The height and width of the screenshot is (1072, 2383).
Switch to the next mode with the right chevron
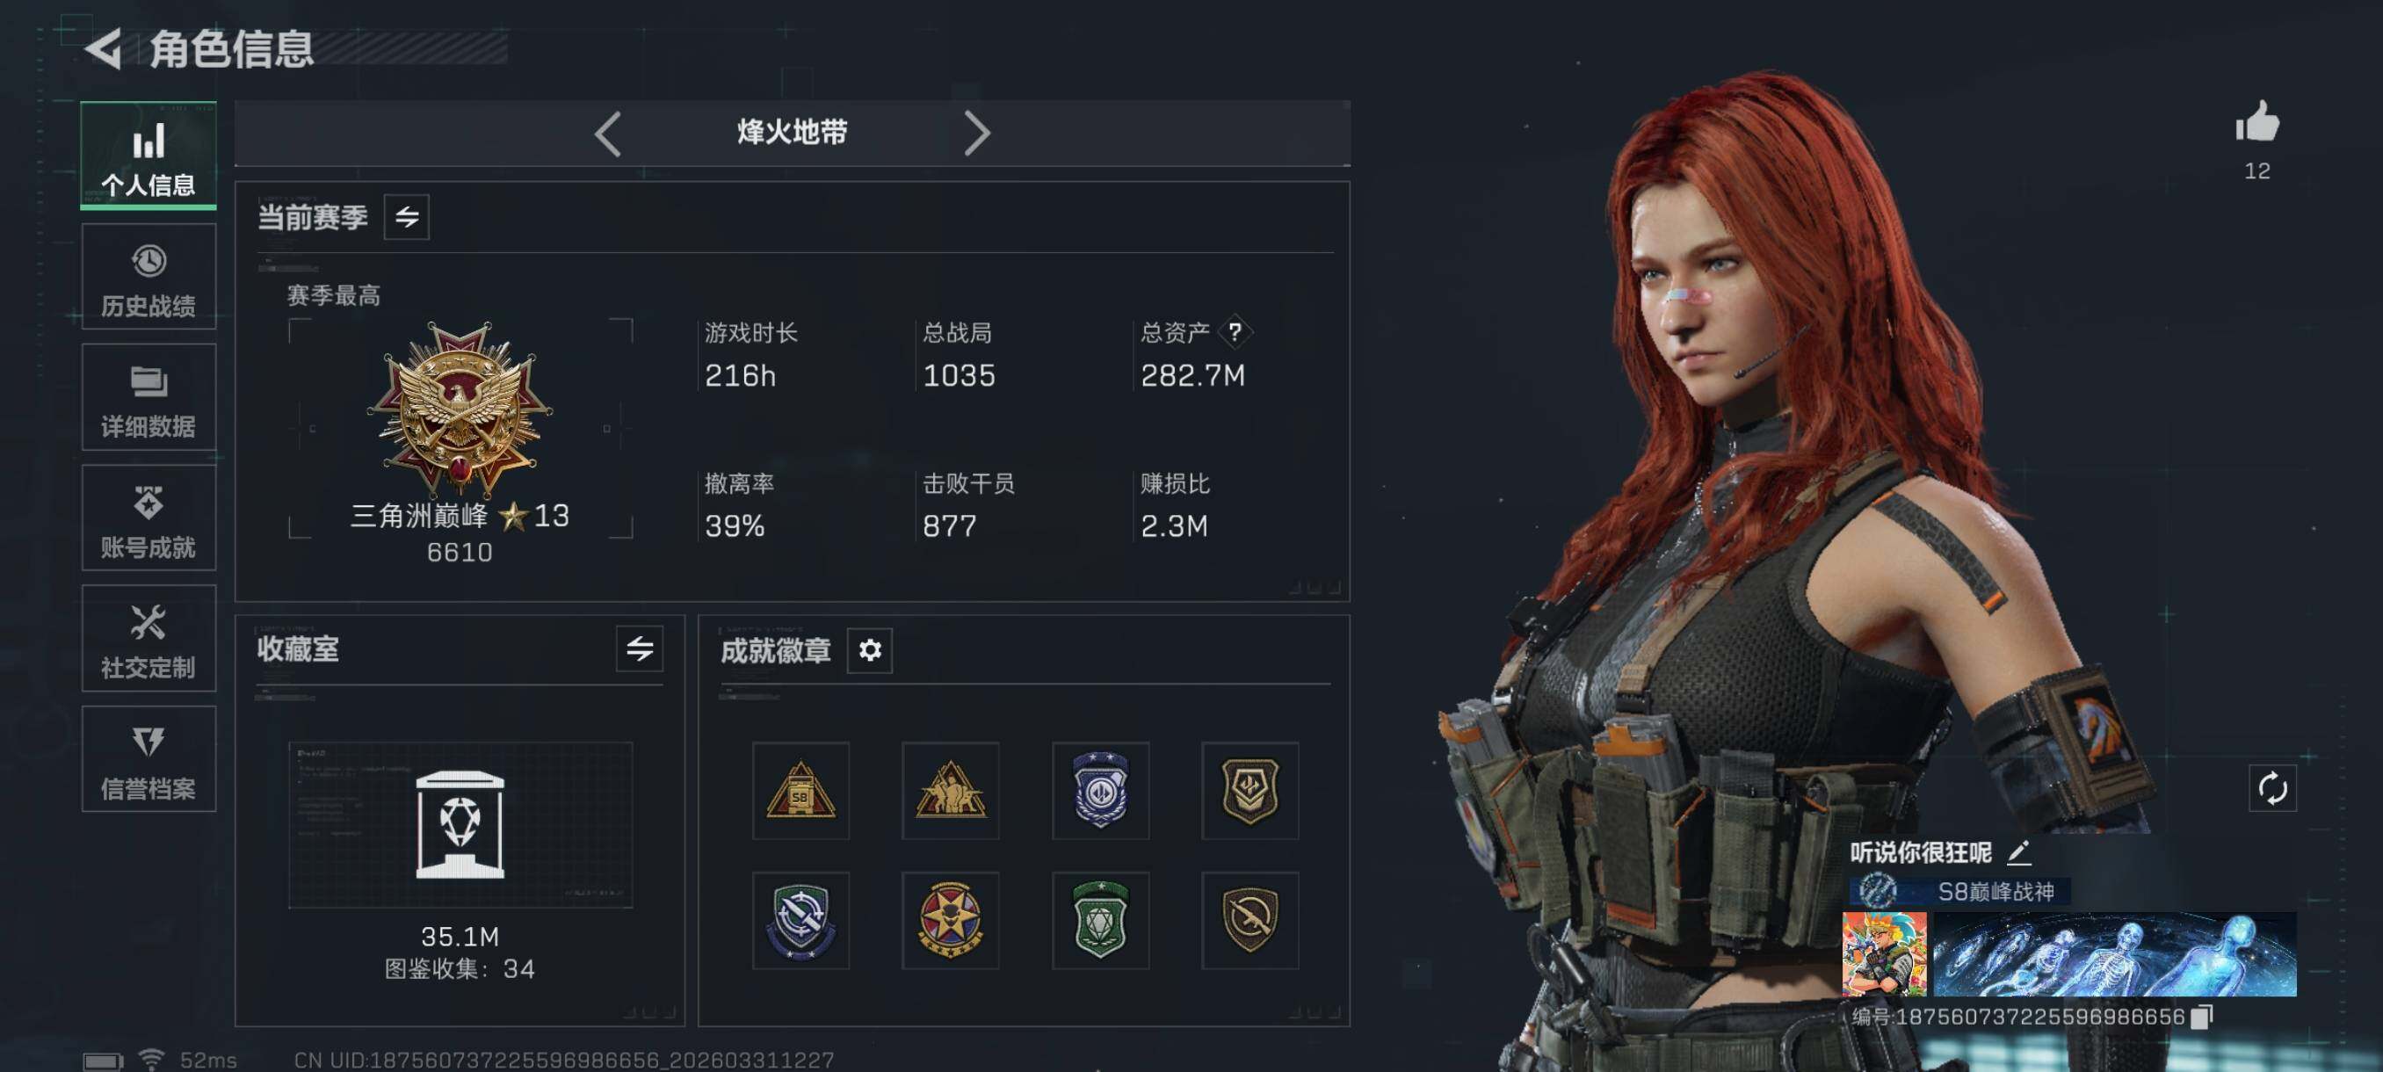[x=977, y=134]
